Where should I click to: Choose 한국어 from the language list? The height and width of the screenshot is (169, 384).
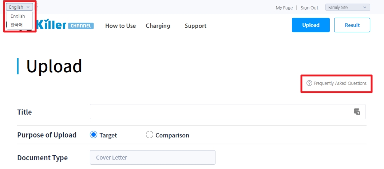pyautogui.click(x=17, y=25)
